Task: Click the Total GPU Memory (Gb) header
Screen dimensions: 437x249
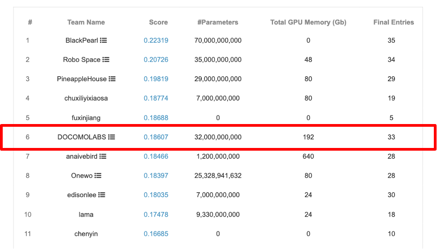Action: pos(308,22)
